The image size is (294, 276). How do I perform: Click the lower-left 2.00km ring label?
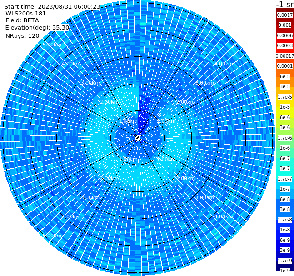coord(110,178)
